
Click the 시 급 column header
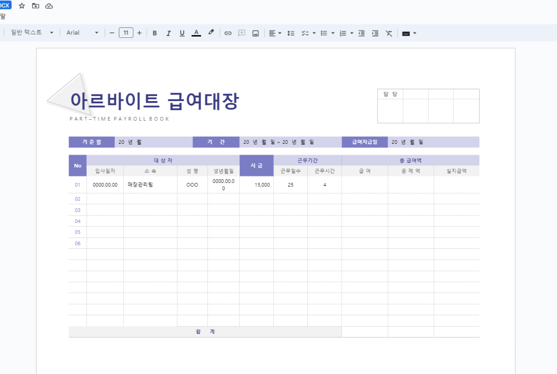coord(256,166)
